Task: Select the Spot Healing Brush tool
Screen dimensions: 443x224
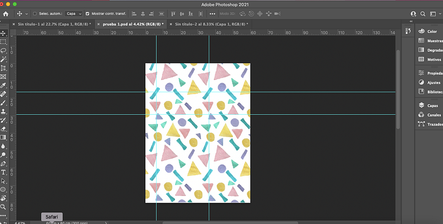Action: pyautogui.click(x=3, y=94)
